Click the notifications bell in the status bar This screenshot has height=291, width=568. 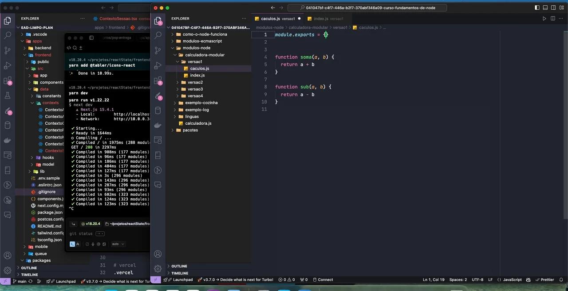coord(561,280)
